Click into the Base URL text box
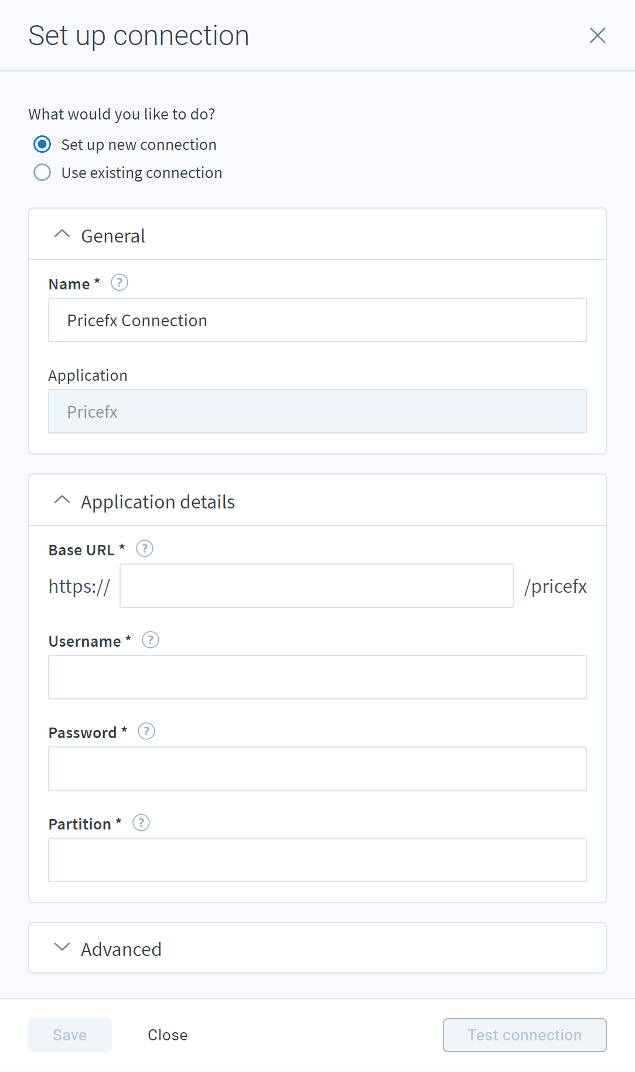The image size is (635, 1072). pyautogui.click(x=317, y=586)
